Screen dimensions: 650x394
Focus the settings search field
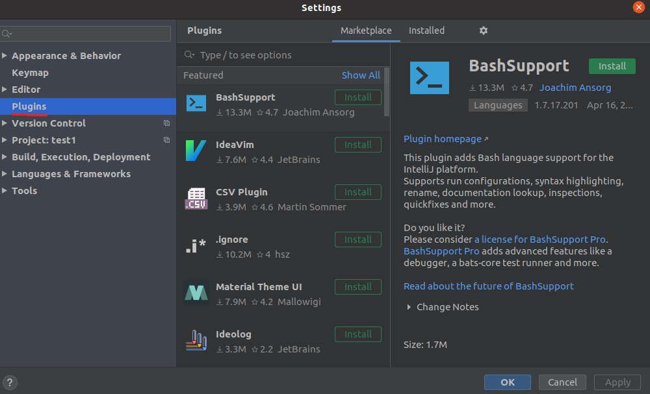click(x=86, y=34)
